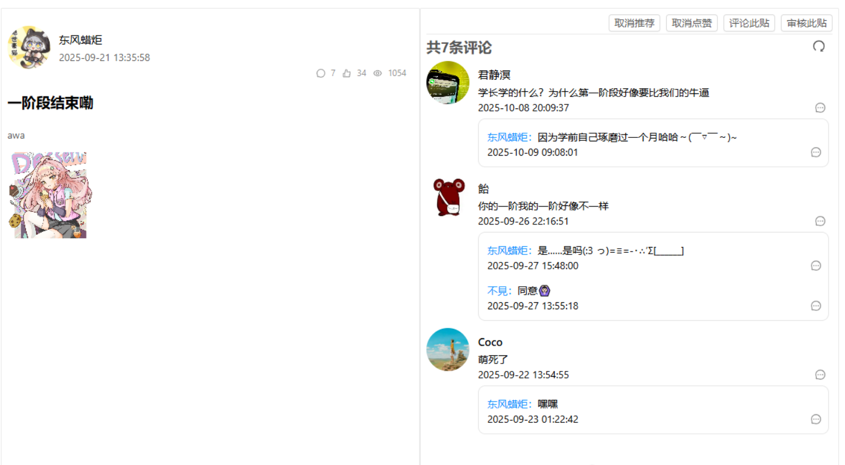This screenshot has width=845, height=465.
Task: Click reply icon on 君静溟's comment
Action: pos(820,108)
